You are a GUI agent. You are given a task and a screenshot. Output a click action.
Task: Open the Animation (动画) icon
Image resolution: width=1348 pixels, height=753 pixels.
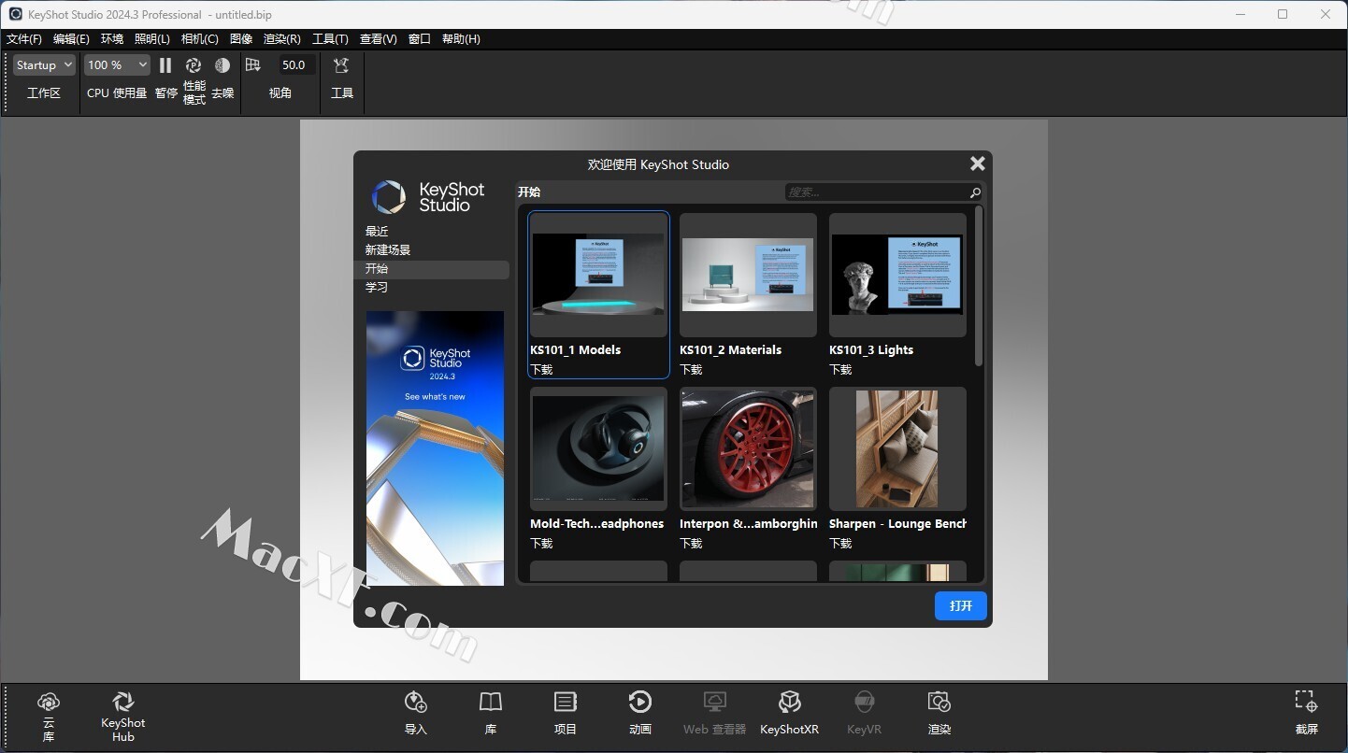coord(640,702)
